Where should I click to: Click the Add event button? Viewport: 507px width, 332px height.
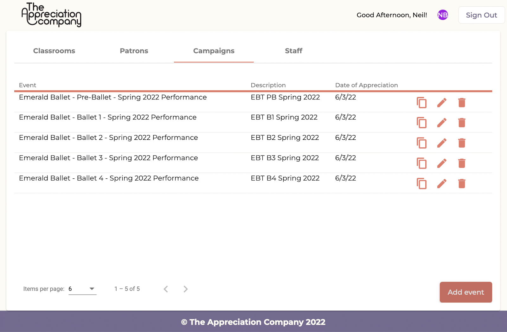(x=466, y=292)
